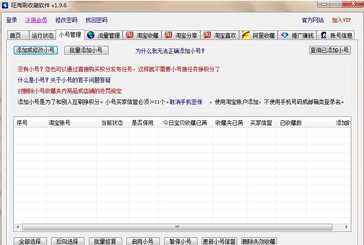Viewport: 364px width, 245px height.
Task: Click the 是否停用 column header
Action: click(x=143, y=123)
